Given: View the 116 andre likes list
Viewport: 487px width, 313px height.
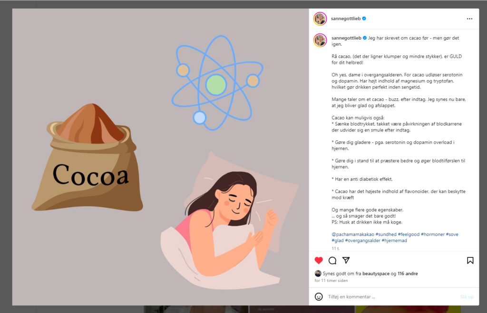Looking at the screenshot, I should pyautogui.click(x=408, y=273).
